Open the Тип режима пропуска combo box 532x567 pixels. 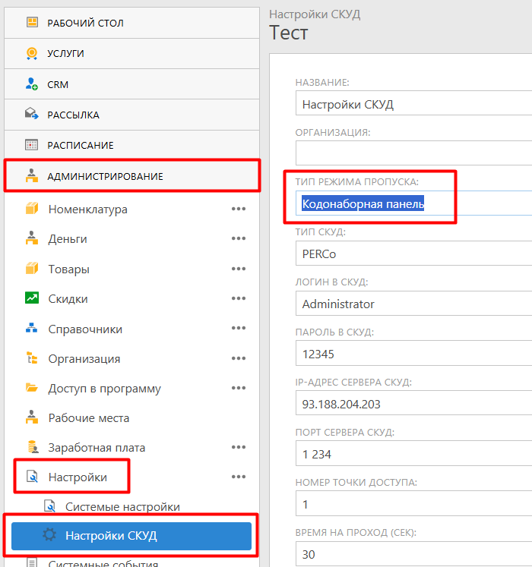pyautogui.click(x=413, y=203)
